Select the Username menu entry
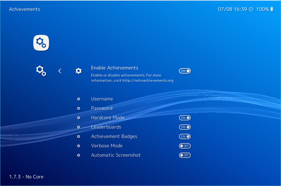The image size is (281, 186). [102, 99]
